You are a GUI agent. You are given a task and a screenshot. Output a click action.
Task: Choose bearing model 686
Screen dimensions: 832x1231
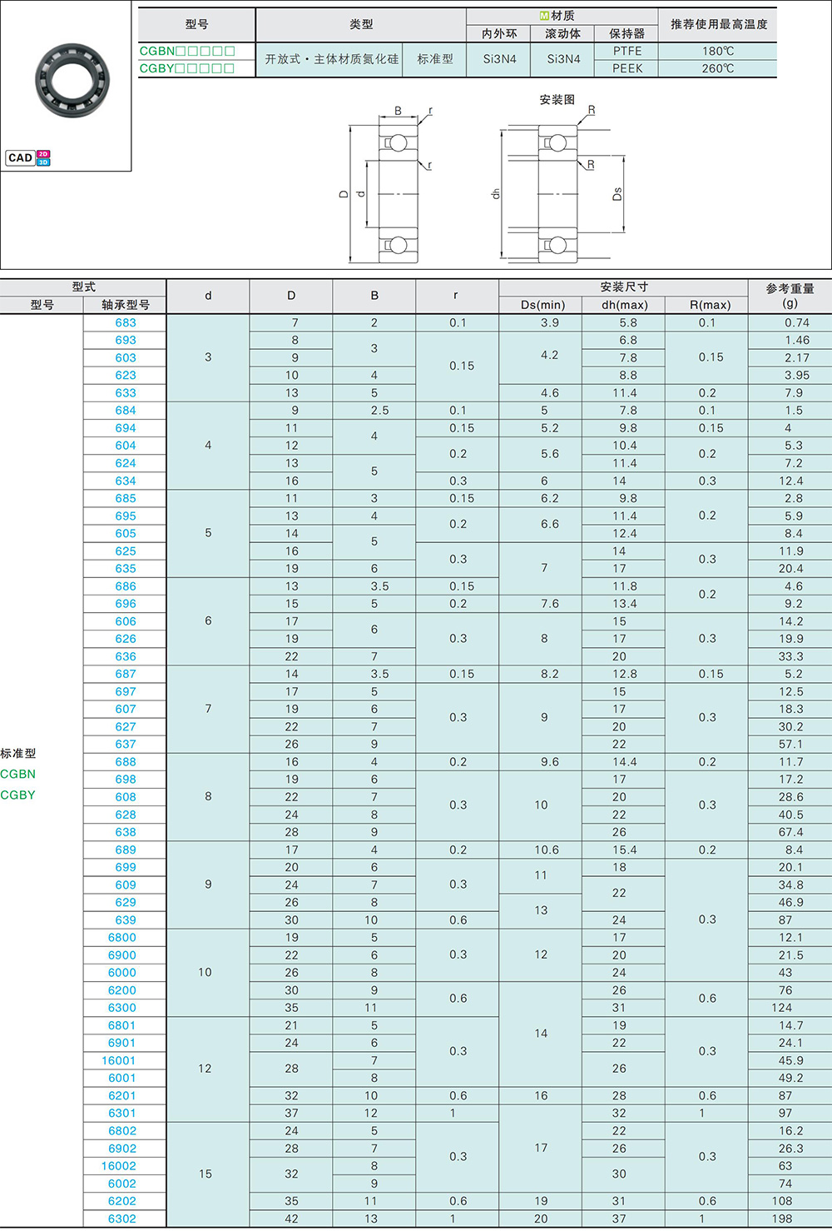coord(126,586)
